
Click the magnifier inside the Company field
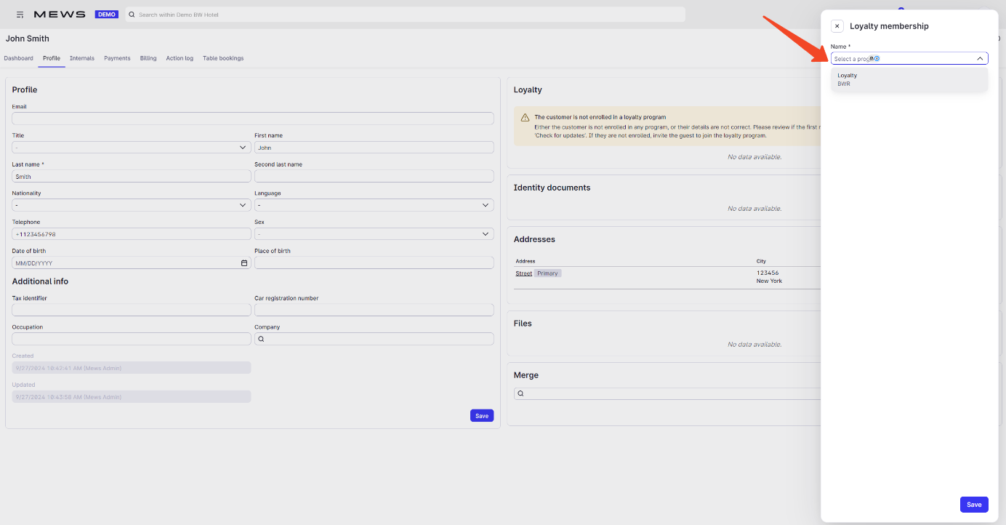(x=261, y=338)
